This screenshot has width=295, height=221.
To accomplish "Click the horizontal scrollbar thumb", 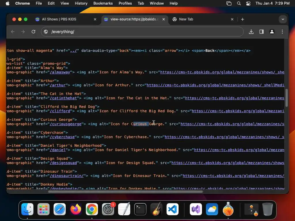I will tap(126, 192).
